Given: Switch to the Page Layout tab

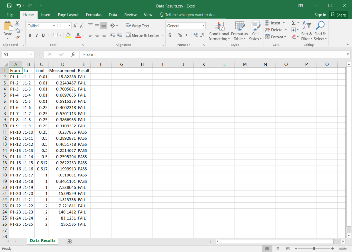Looking at the screenshot, I should 68,15.
